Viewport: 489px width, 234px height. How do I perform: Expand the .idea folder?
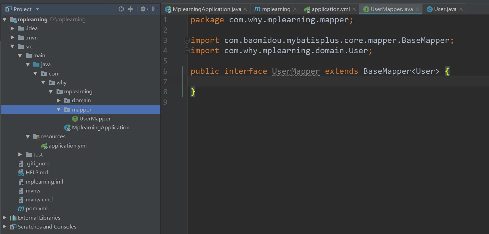(x=13, y=28)
